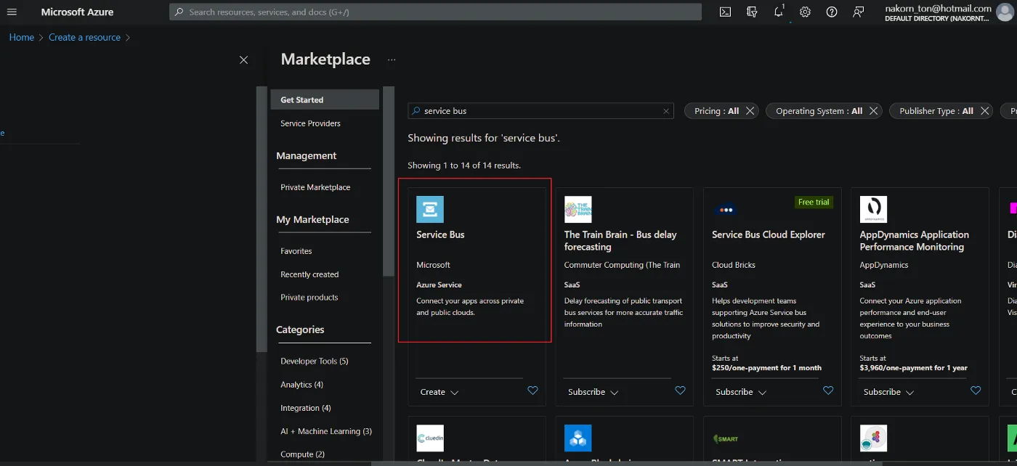Click the Service Bus product icon
The height and width of the screenshot is (466, 1017).
430,209
